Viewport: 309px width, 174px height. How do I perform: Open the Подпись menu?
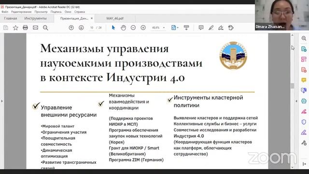[56, 12]
